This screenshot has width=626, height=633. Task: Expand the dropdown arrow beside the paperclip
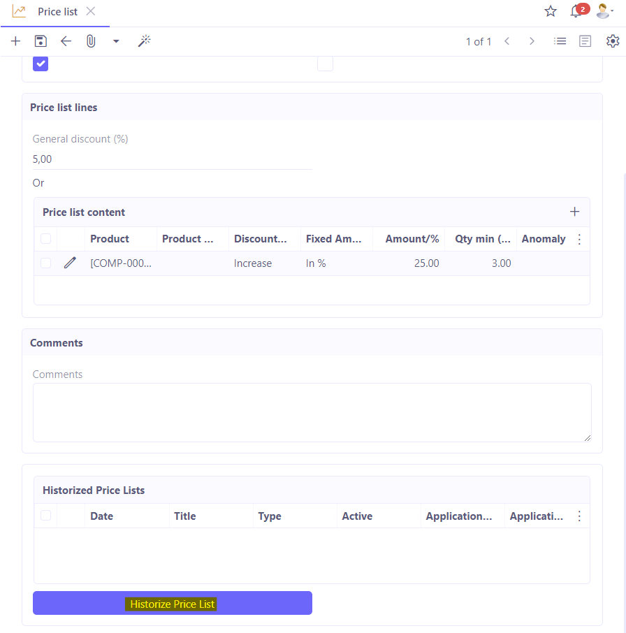[116, 41]
